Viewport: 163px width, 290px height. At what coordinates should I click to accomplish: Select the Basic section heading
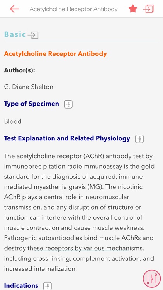pyautogui.click(x=15, y=34)
